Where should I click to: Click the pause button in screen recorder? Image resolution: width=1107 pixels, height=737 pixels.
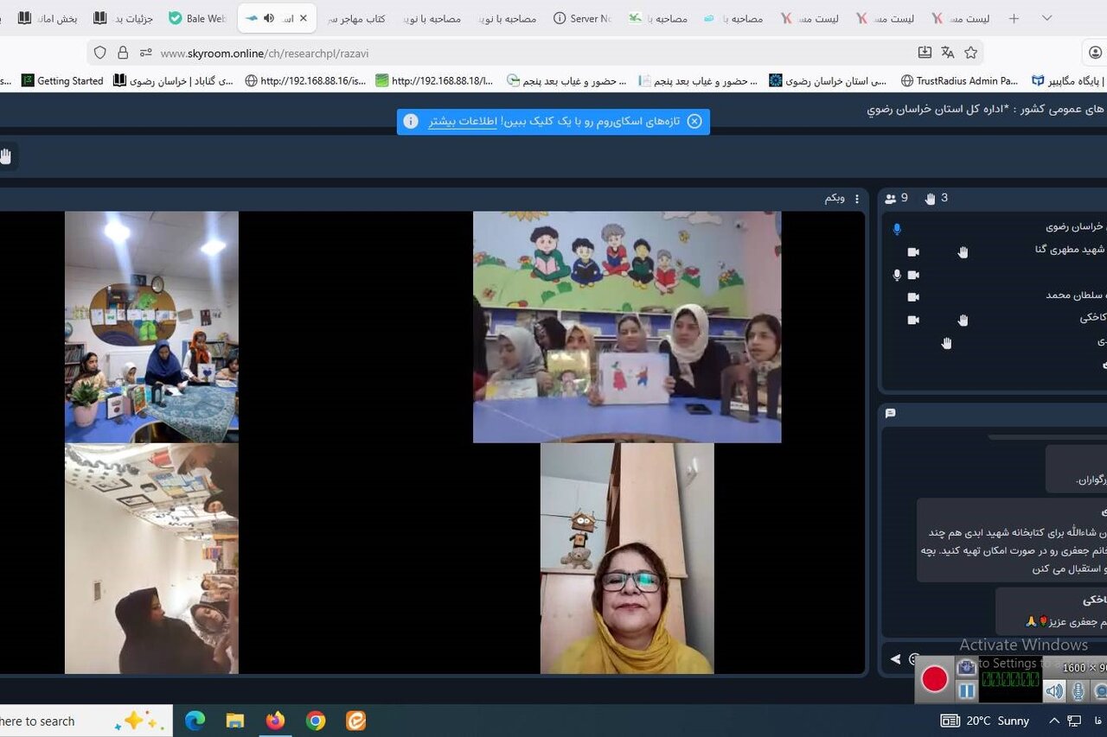coord(967,690)
